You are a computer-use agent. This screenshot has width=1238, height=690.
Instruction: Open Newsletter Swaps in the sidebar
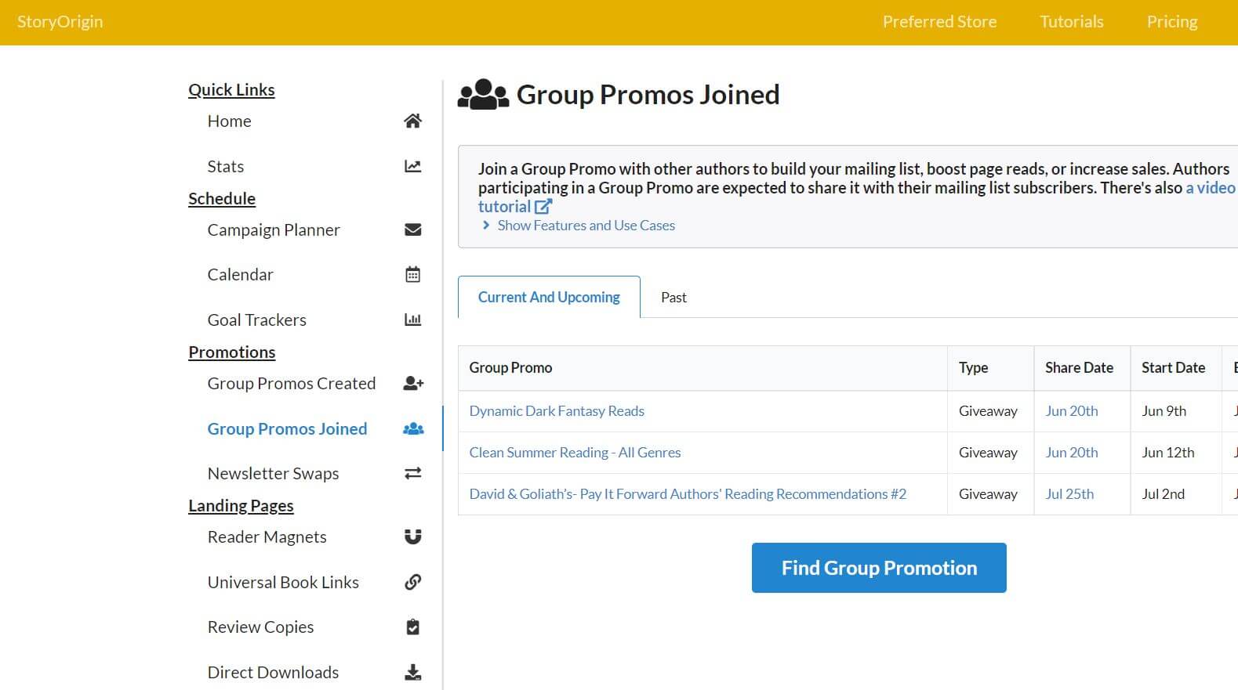pos(273,474)
